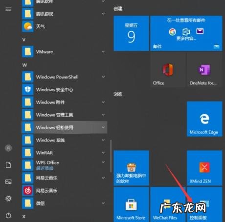Expand Windows PowerShell chevron
The height and width of the screenshot is (222, 225).
(x=103, y=77)
